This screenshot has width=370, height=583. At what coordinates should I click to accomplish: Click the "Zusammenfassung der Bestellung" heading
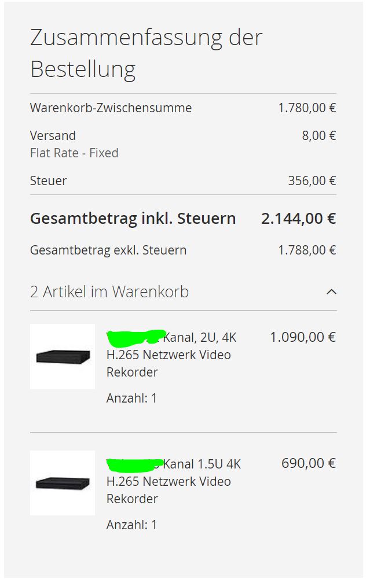coord(146,53)
